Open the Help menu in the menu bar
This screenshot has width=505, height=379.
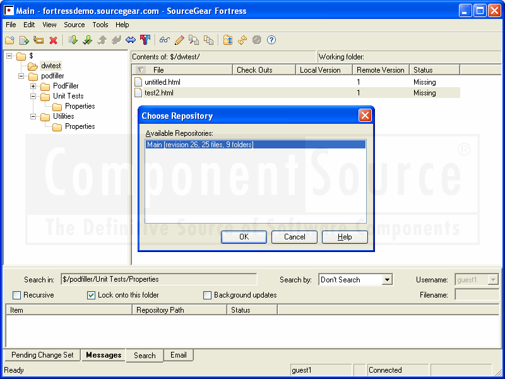coord(122,25)
